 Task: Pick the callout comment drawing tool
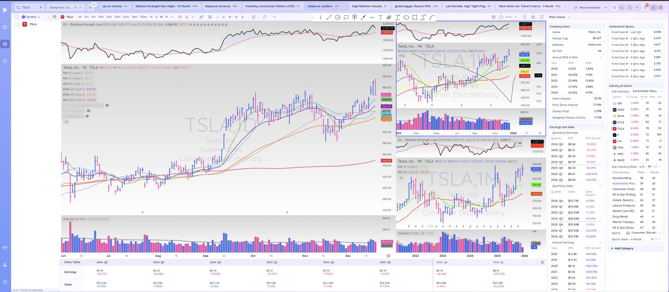click(x=346, y=17)
